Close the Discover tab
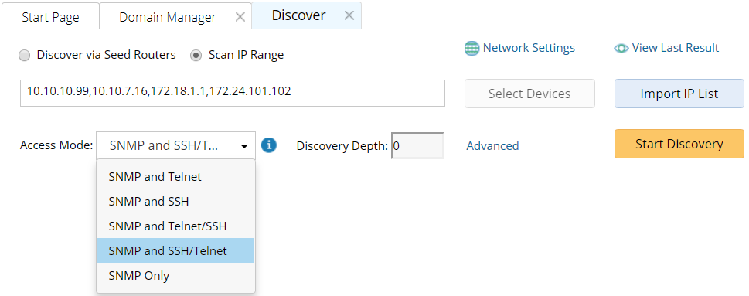 click(x=349, y=15)
